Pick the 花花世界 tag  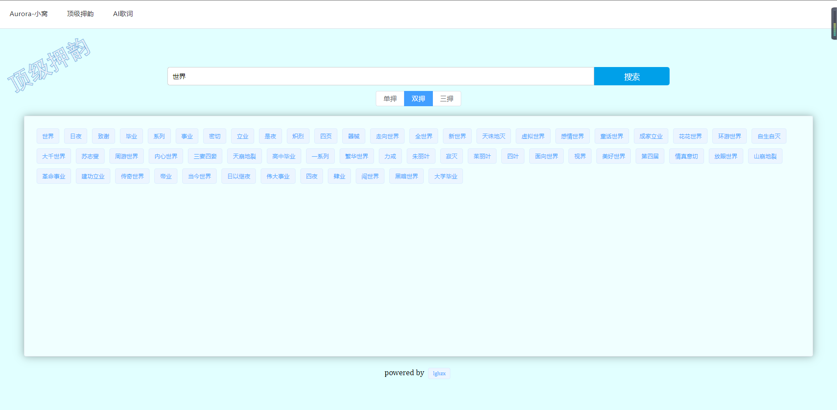coord(691,136)
